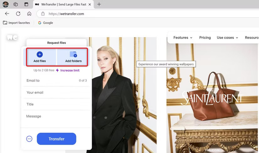Click the Transfer button
Image resolution: width=259 pixels, height=153 pixels.
tap(57, 139)
